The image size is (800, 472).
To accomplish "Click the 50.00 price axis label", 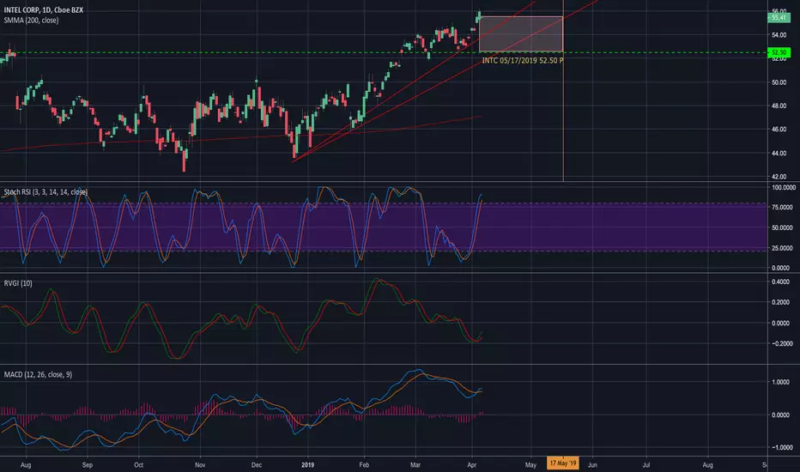I will coord(779,82).
